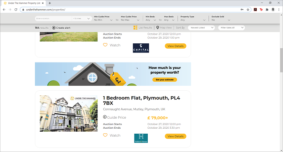Image resolution: width=283 pixels, height=152 pixels.
Task: Go forward in browser history
Action: click(x=10, y=10)
